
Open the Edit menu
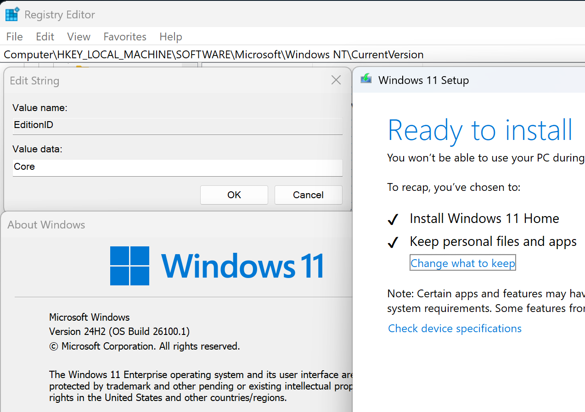pyautogui.click(x=45, y=37)
